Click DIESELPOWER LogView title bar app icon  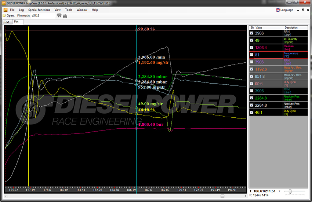pos(3,3)
